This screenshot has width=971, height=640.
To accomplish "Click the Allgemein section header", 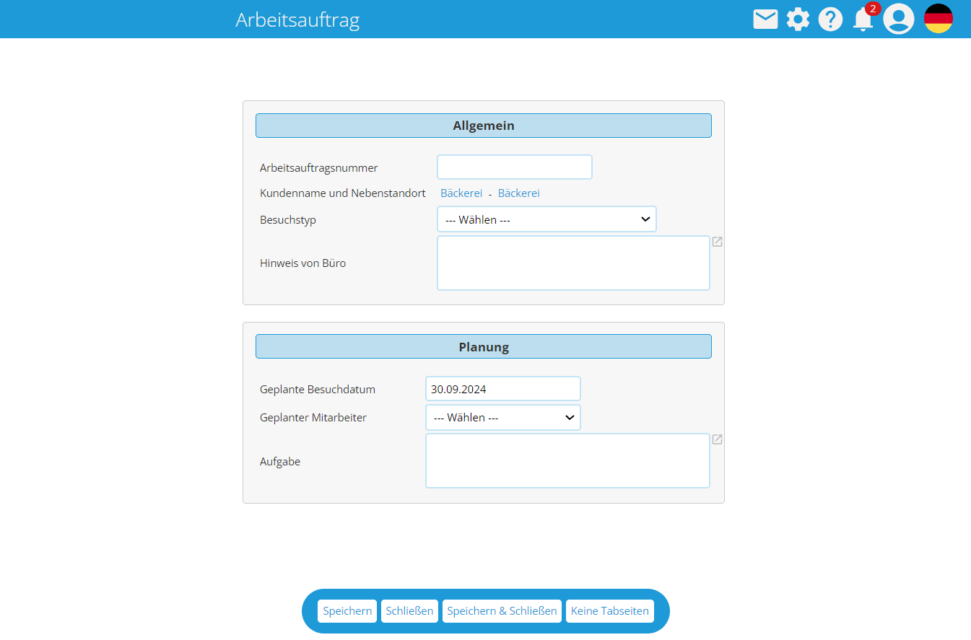I will [484, 126].
